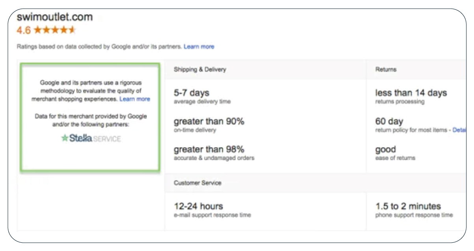Click the swimoutlet.com merchant title

55,17
